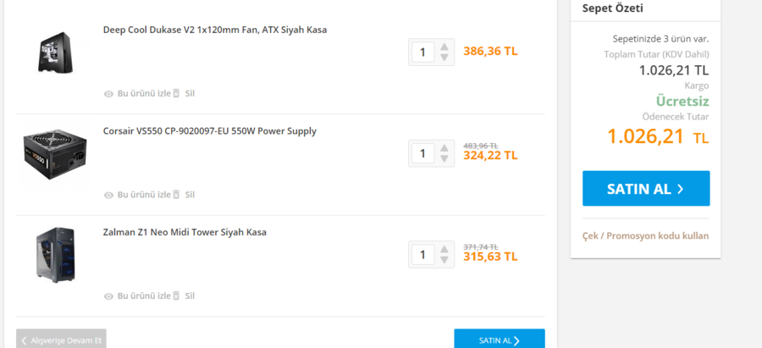762x348 pixels.
Task: Click the trash delete icon for Zalman Z1 Neo
Action: click(x=176, y=296)
